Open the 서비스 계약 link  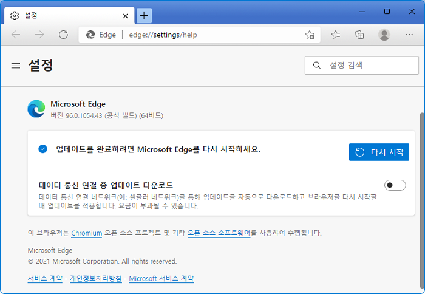coord(45,278)
